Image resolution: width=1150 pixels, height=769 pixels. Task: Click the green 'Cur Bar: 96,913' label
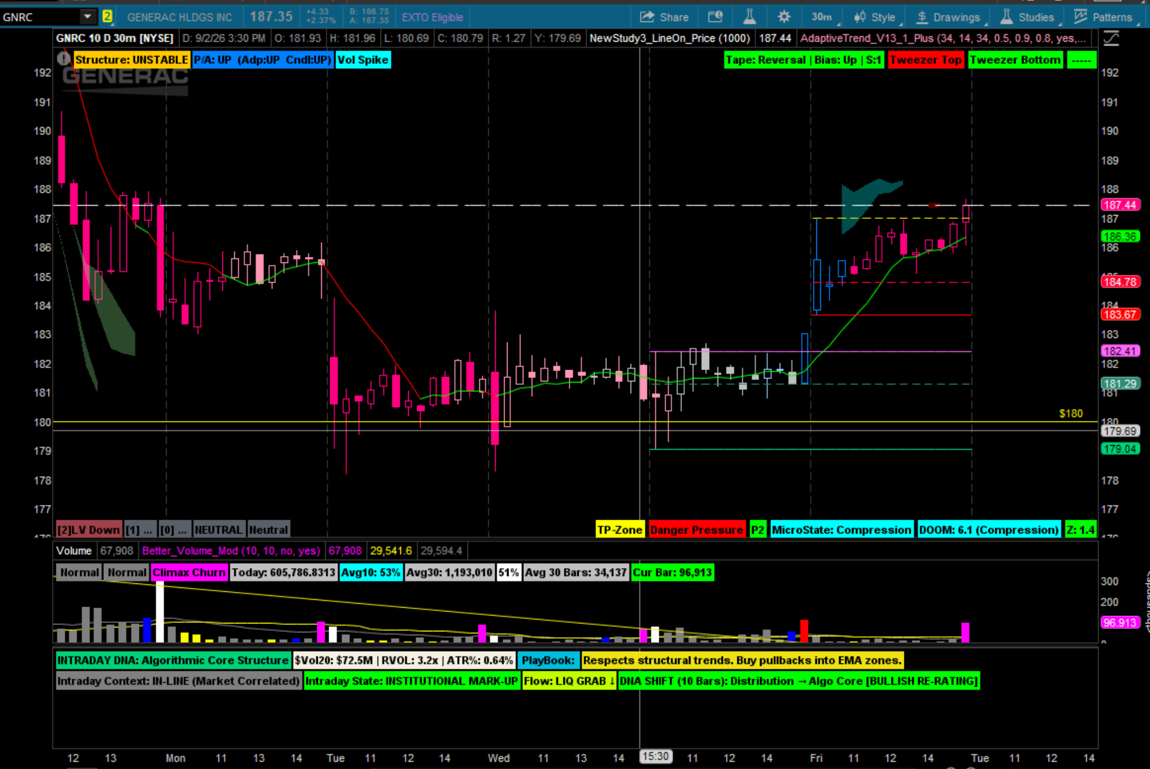coord(672,573)
